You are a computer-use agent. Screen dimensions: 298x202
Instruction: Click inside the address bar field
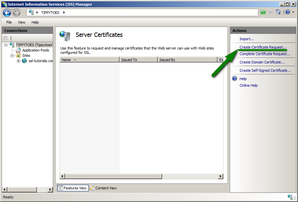tap(142, 13)
